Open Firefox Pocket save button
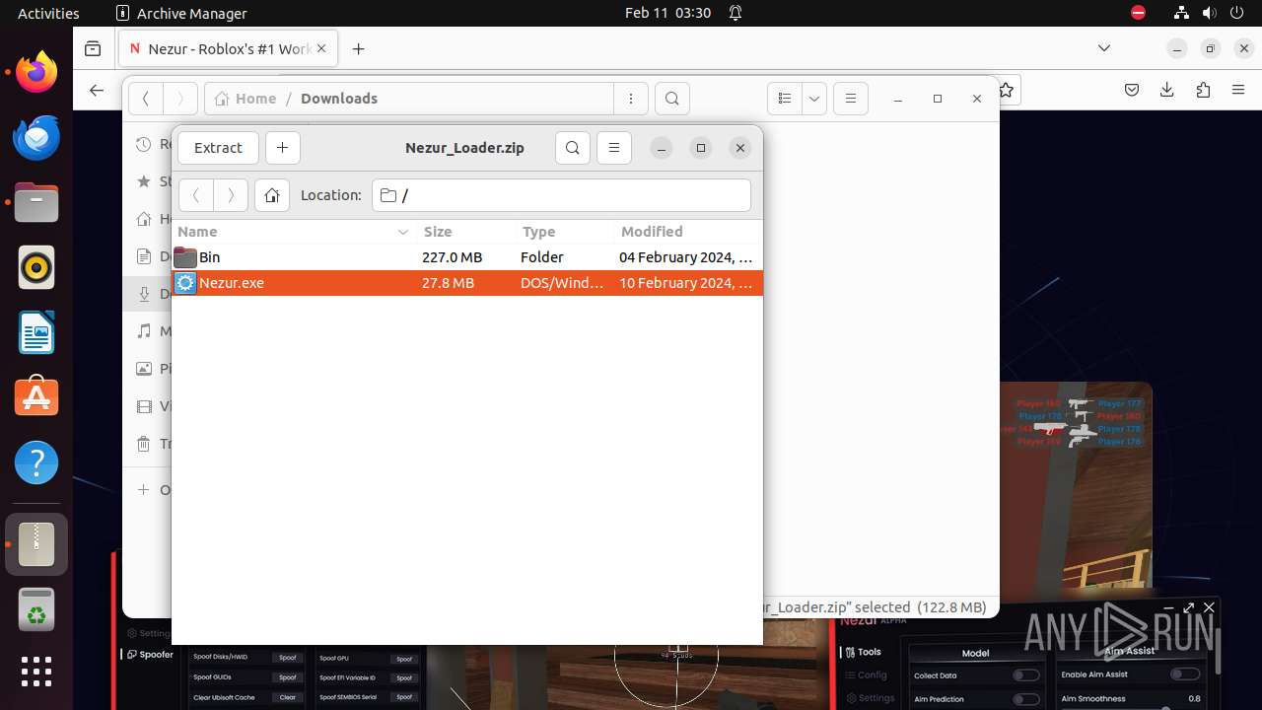 [x=1132, y=90]
